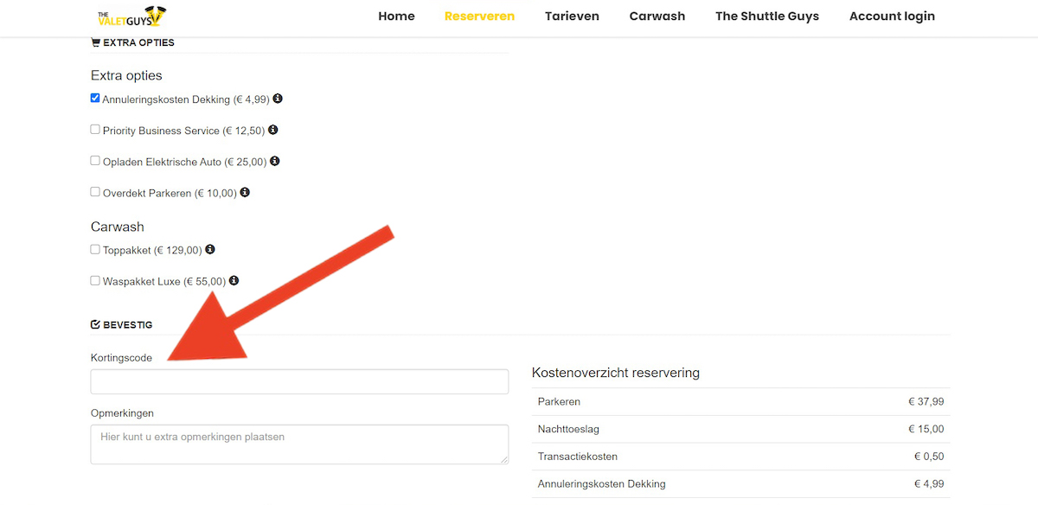Check the Toppakket carwash option
The width and height of the screenshot is (1038, 505).
pos(95,249)
